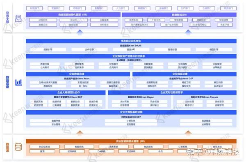Select the 统一指标 box

click(83, 86)
